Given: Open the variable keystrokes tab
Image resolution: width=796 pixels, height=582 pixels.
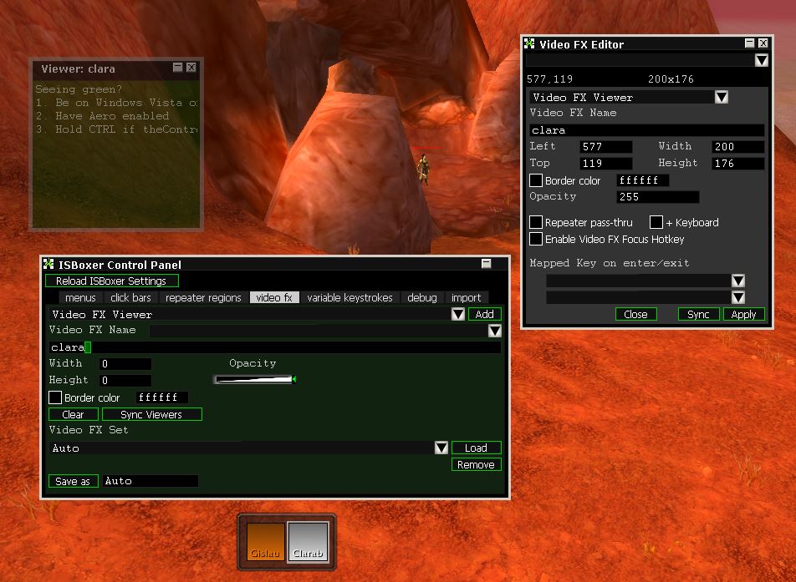Looking at the screenshot, I should [350, 297].
